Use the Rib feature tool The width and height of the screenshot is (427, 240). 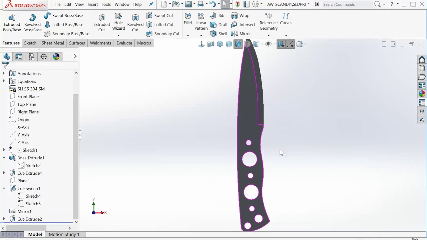tap(217, 16)
